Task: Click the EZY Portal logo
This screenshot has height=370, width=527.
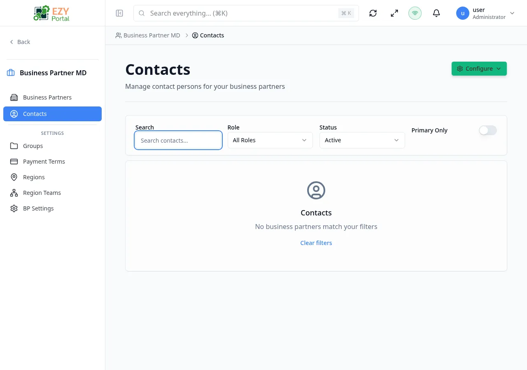Action: (51, 13)
